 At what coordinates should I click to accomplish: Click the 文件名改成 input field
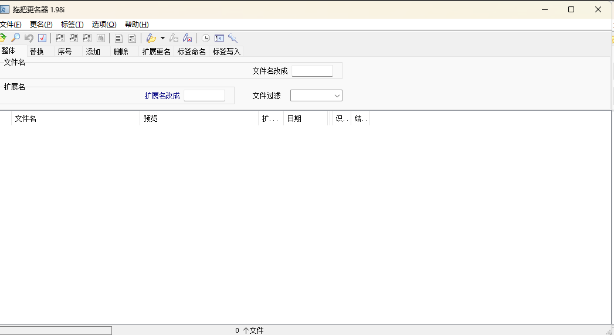coord(312,71)
